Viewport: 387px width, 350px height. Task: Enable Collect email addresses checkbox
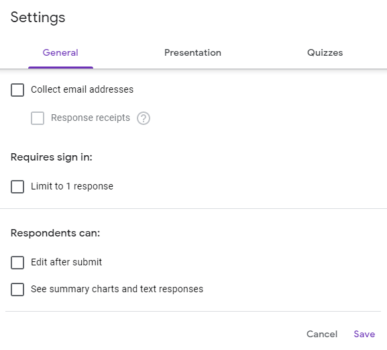coord(17,90)
